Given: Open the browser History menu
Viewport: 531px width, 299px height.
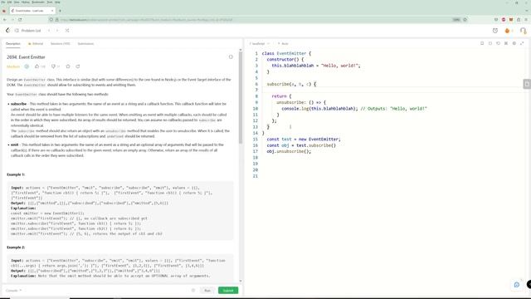Looking at the screenshot, I should click(26, 2).
